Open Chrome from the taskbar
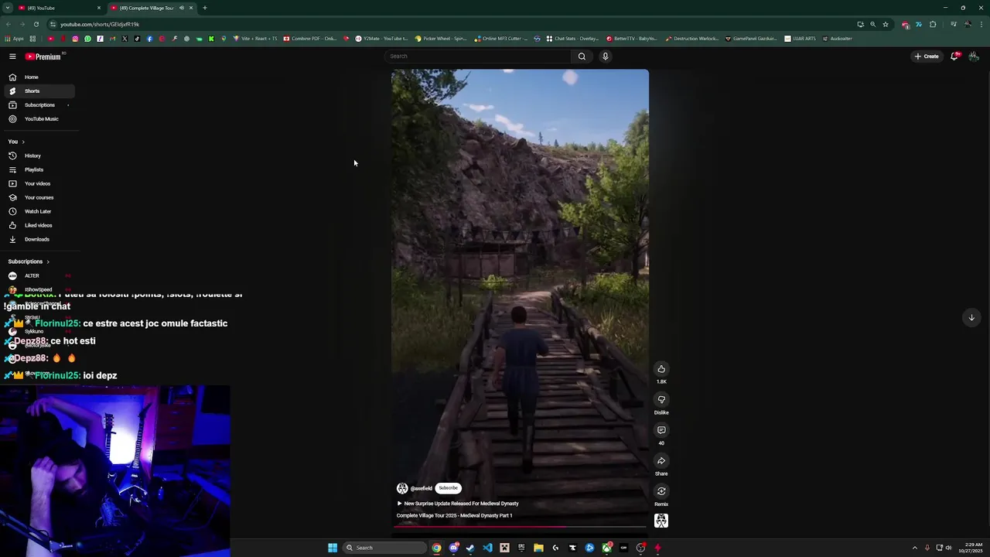The height and width of the screenshot is (557, 990). coord(437,548)
